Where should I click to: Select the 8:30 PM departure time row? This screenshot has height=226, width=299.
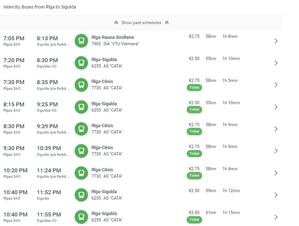14,126
